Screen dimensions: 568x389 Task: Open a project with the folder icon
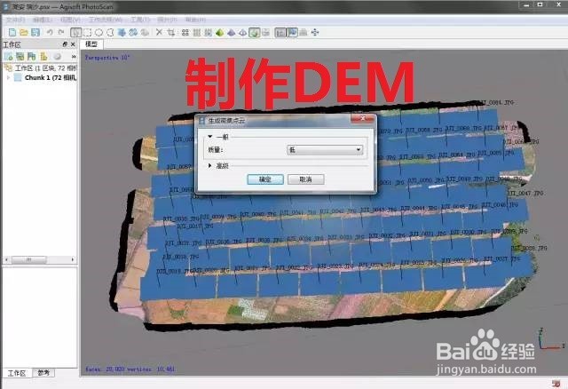click(24, 33)
